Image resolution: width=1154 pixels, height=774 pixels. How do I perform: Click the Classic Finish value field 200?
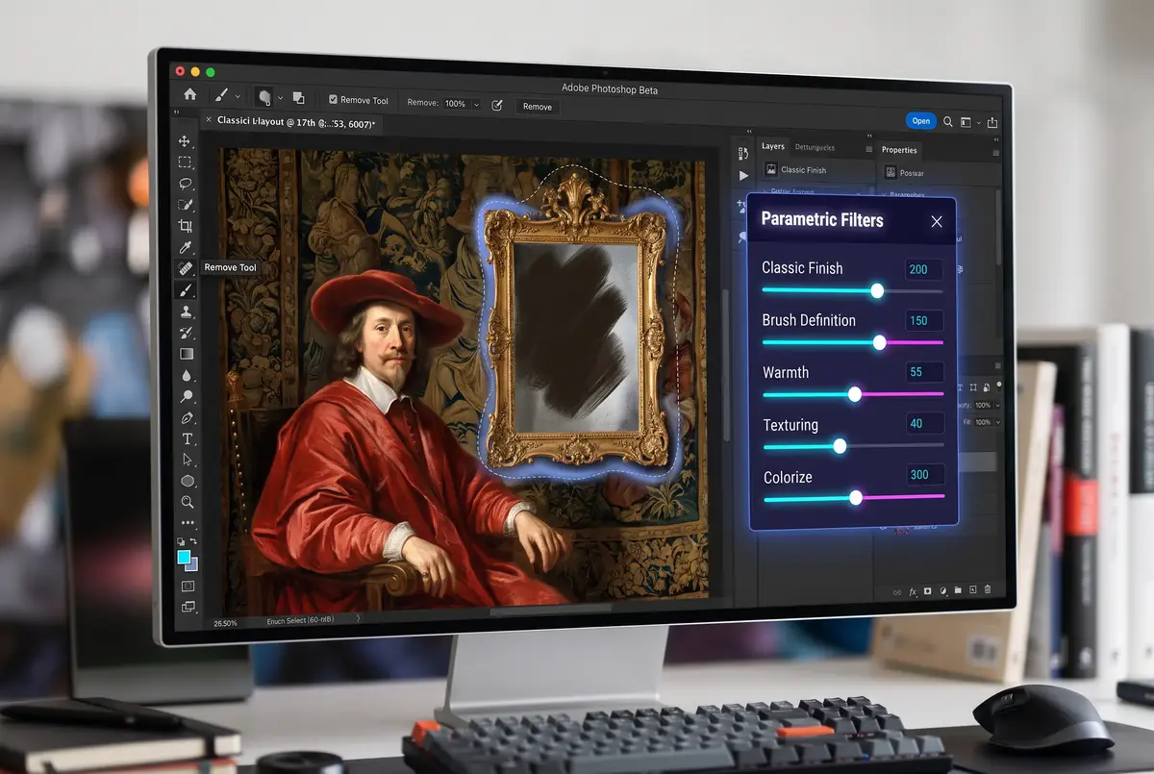923,269
